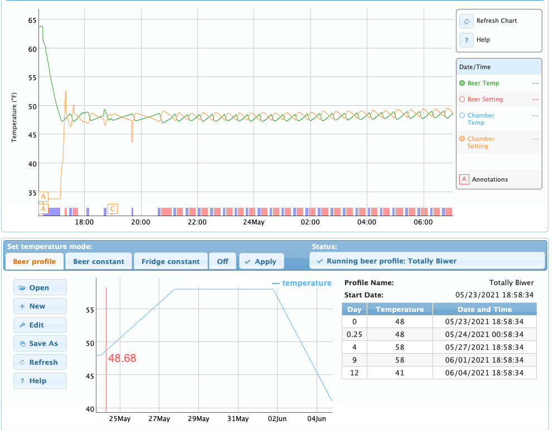The image size is (554, 430).
Task: Select the Beer constant mode tab
Action: coord(99,262)
